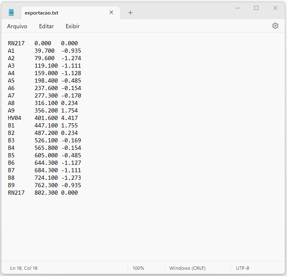
Task: Click the B4 row label
Action: point(11,148)
